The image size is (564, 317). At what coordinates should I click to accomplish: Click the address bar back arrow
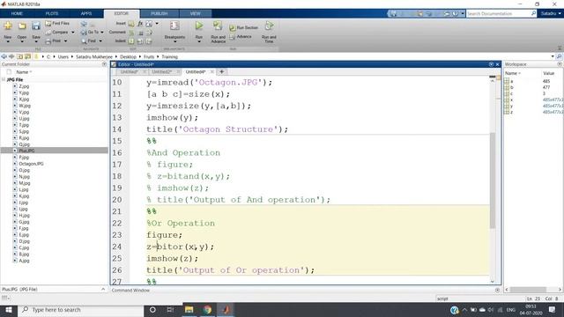click(x=4, y=56)
